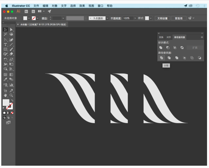Swap fill and stroke colors
This screenshot has width=209, height=168.
(12, 100)
